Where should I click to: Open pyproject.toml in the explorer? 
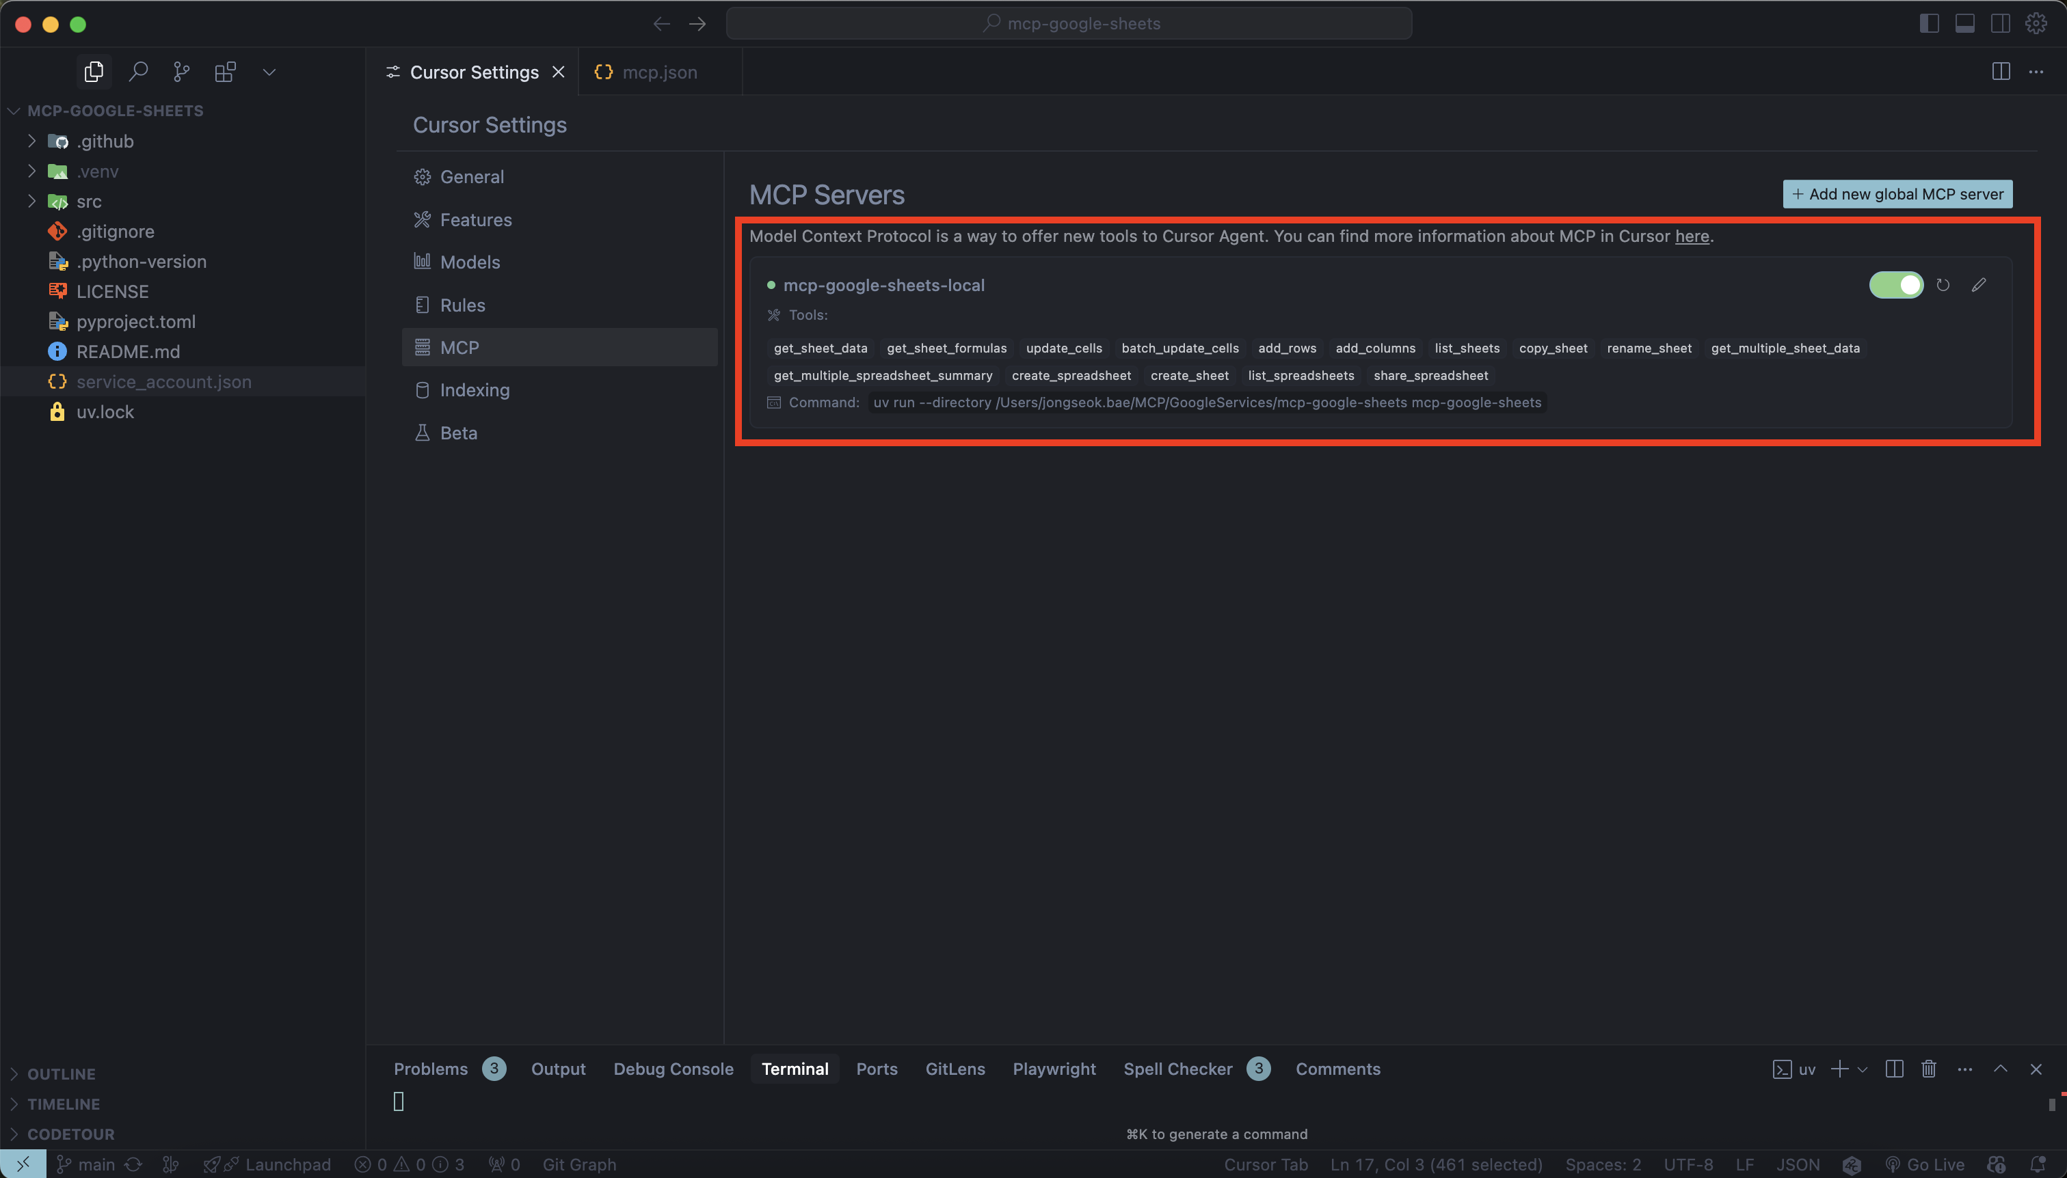click(136, 321)
